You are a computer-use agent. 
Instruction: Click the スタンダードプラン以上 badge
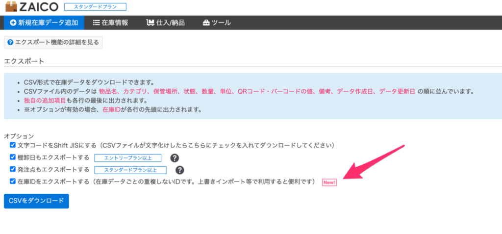click(x=130, y=170)
